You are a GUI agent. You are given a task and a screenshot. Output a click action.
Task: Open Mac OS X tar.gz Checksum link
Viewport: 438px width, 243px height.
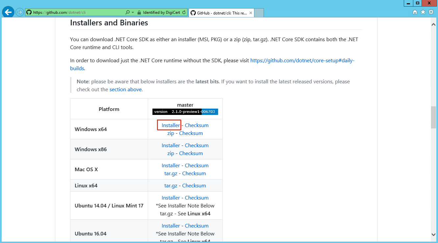point(194,173)
